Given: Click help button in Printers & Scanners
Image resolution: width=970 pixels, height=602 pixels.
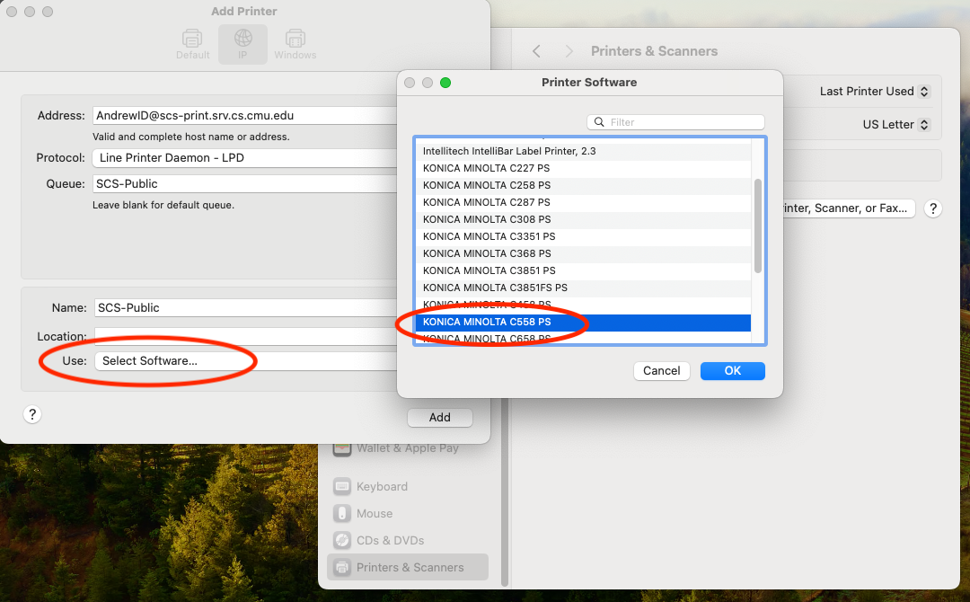Looking at the screenshot, I should click(933, 208).
